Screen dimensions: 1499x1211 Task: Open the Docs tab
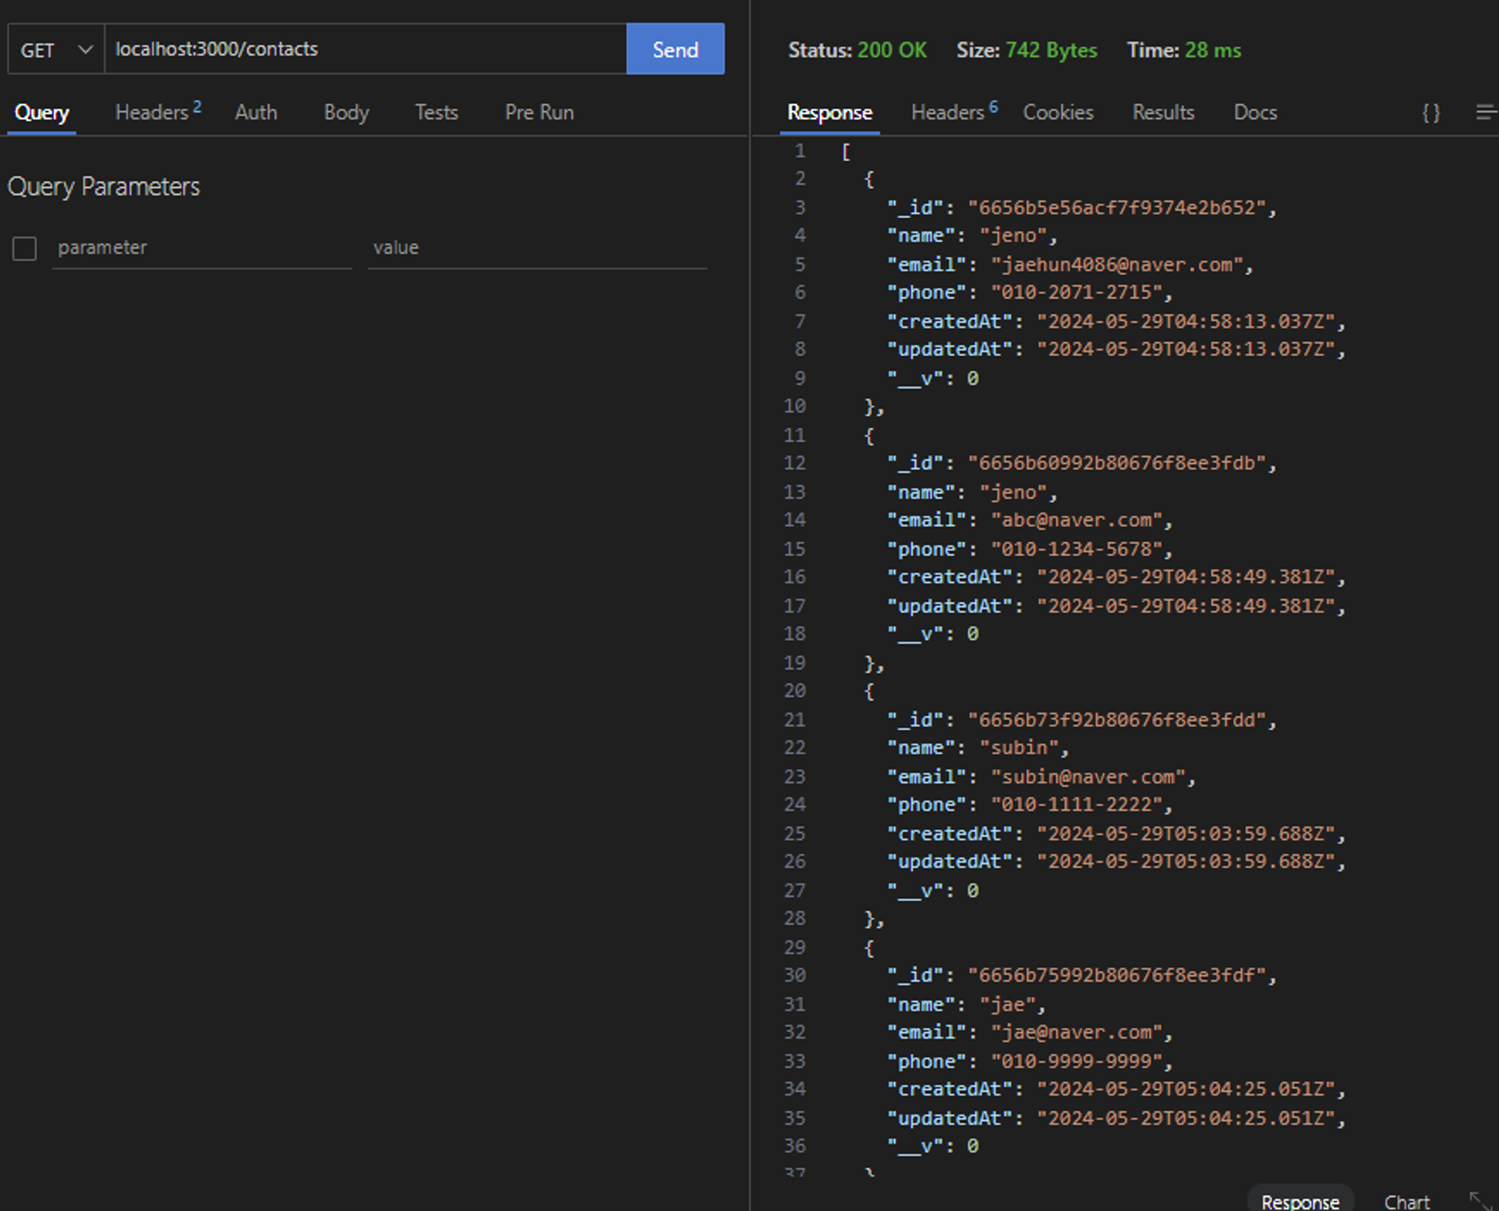1255,112
